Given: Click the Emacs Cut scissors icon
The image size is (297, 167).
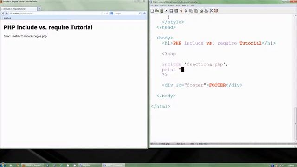Looking at the screenshot, I should click(186, 11).
